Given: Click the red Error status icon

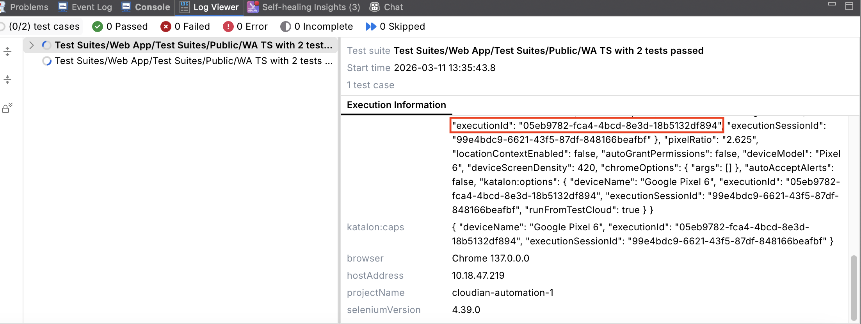Looking at the screenshot, I should (228, 27).
